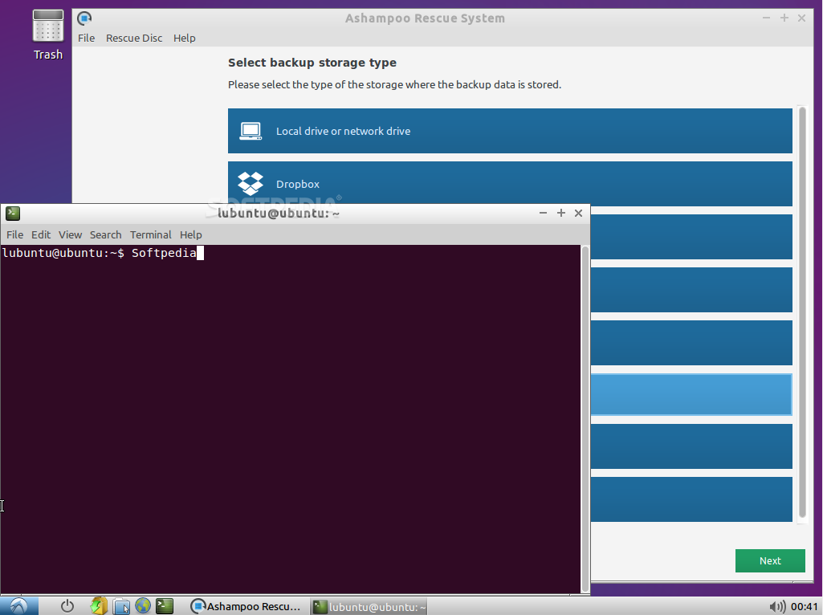The width and height of the screenshot is (823, 615).
Task: Switch to lubuntu@ubuntu taskbar entry
Action: 369,607
